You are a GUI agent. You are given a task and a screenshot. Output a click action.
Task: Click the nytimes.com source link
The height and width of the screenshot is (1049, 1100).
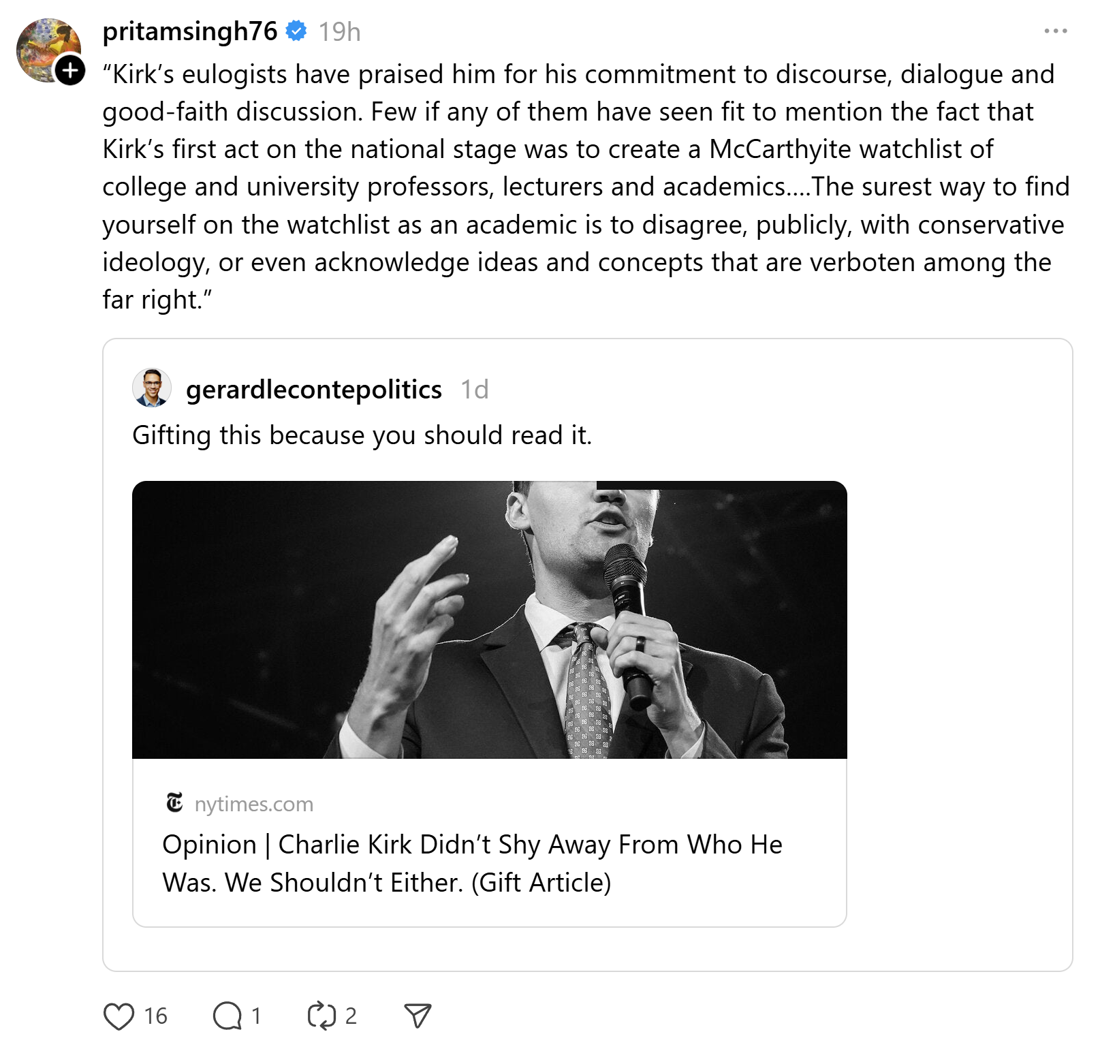point(254,804)
